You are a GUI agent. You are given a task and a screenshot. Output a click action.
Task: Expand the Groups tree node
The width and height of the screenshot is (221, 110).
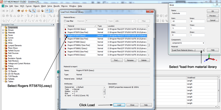[x=3, y=30]
